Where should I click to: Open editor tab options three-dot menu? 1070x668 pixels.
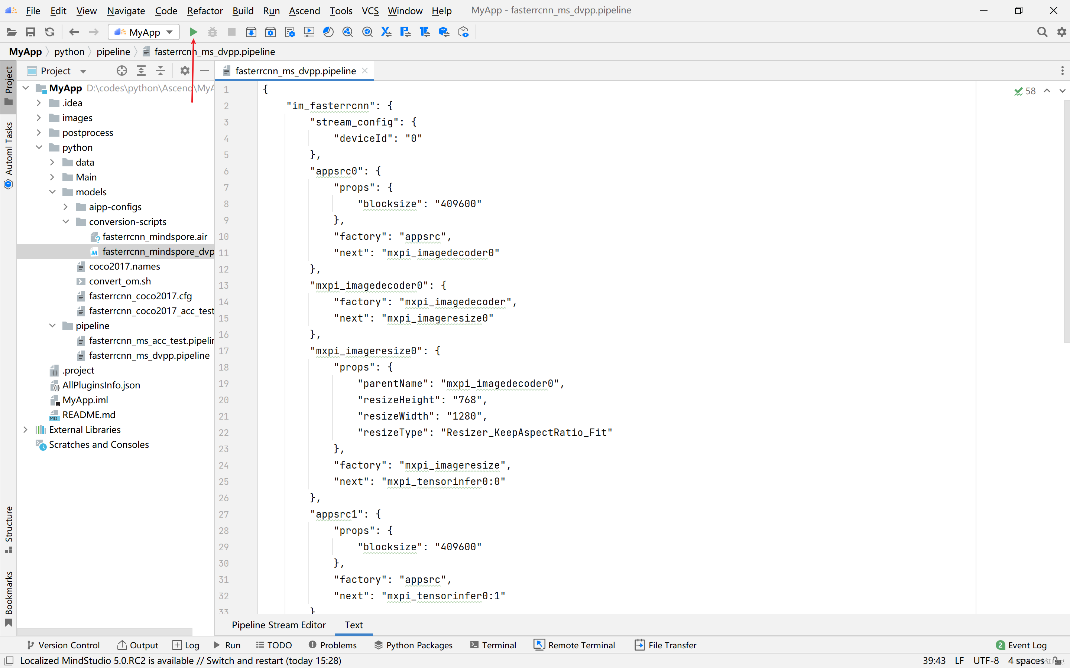(1062, 71)
